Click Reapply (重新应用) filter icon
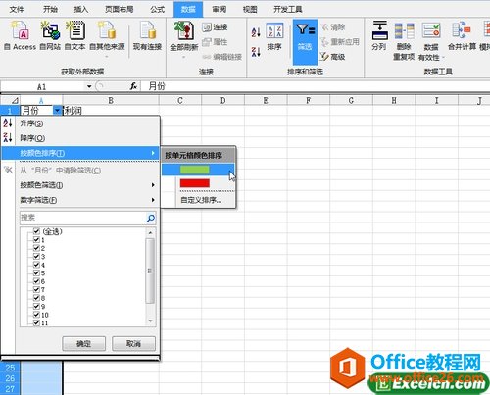This screenshot has height=395, width=490. tap(340, 42)
